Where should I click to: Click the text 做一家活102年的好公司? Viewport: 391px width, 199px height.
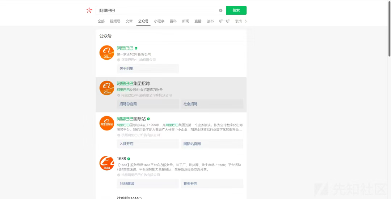coord(134,54)
